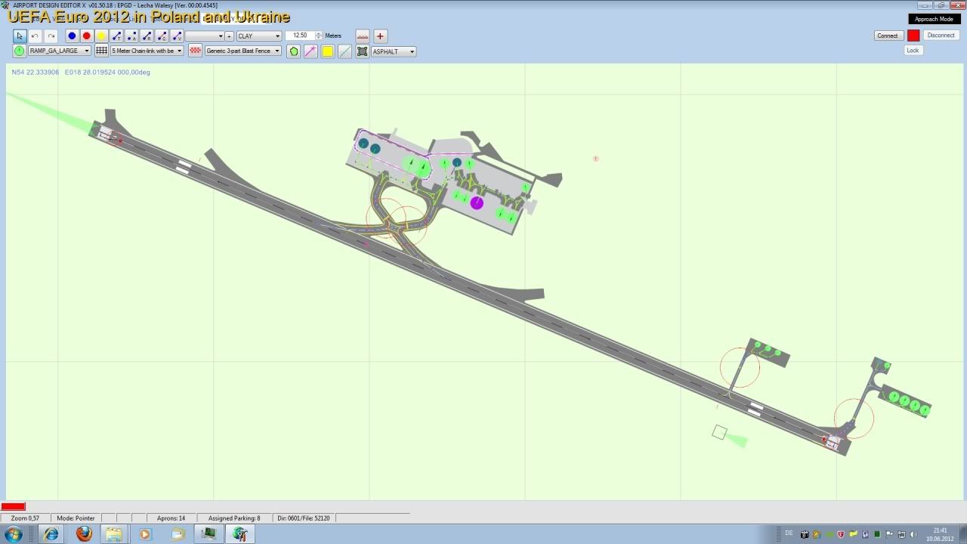Click the Disconnect button
Image resolution: width=967 pixels, height=544 pixels.
[941, 36]
